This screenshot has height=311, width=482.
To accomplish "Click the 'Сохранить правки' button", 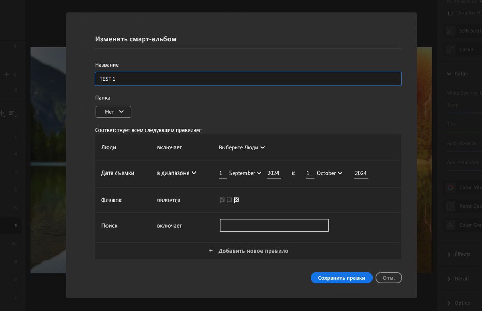I will [x=341, y=277].
